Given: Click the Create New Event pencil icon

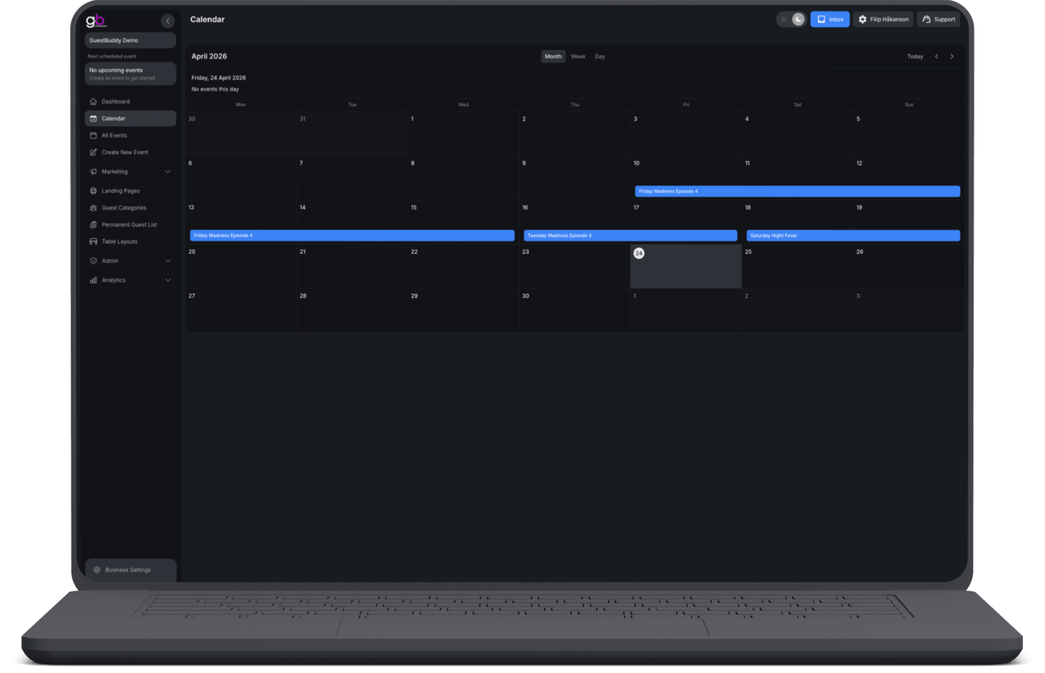Looking at the screenshot, I should (x=93, y=152).
